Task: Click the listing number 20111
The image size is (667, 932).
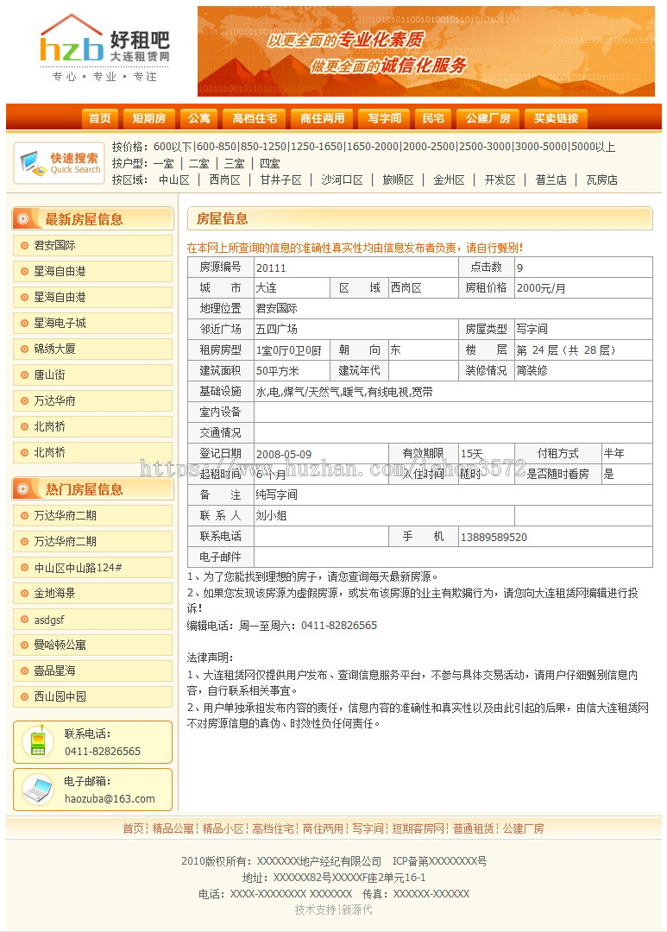Action: 271,268
